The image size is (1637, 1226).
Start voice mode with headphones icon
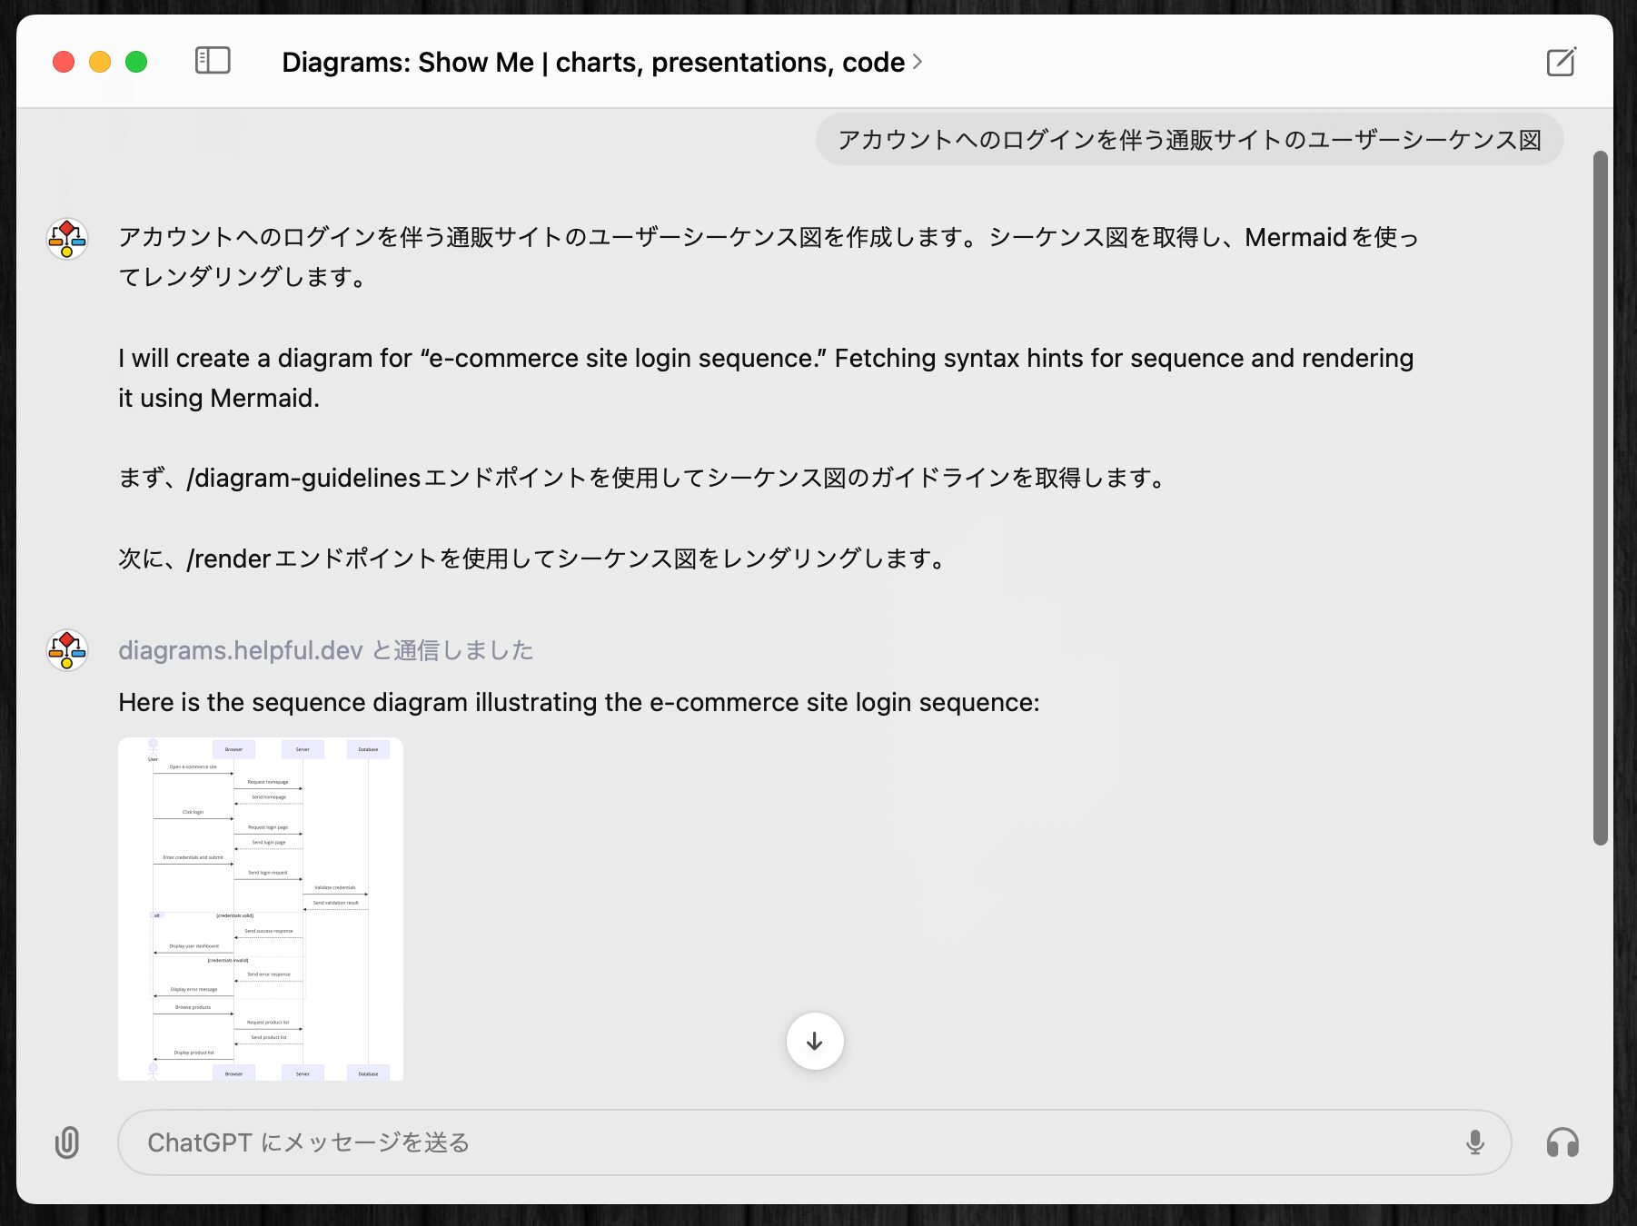(x=1563, y=1142)
